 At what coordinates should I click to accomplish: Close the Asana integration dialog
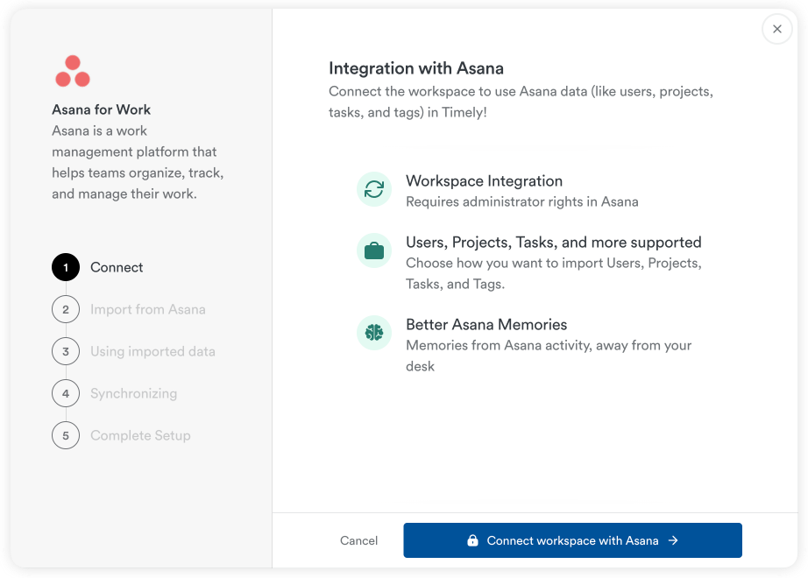(776, 29)
